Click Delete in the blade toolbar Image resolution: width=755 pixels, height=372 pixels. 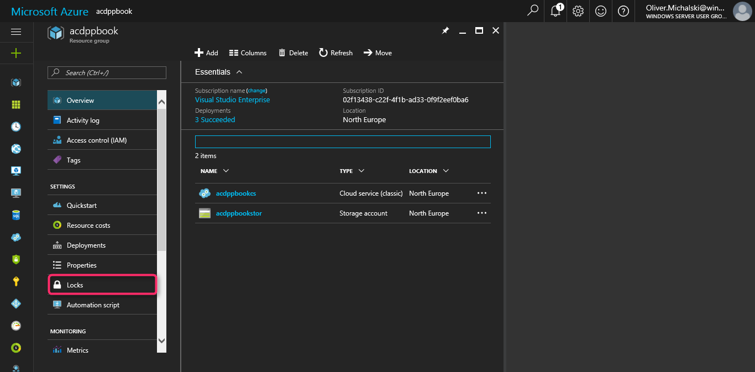click(293, 53)
